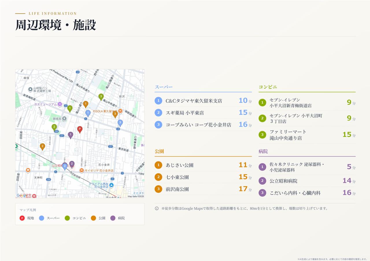
Task: Click the 山崎製パン 武蔵野工場 marker icon on the map
Action: pyautogui.click(x=30, y=90)
